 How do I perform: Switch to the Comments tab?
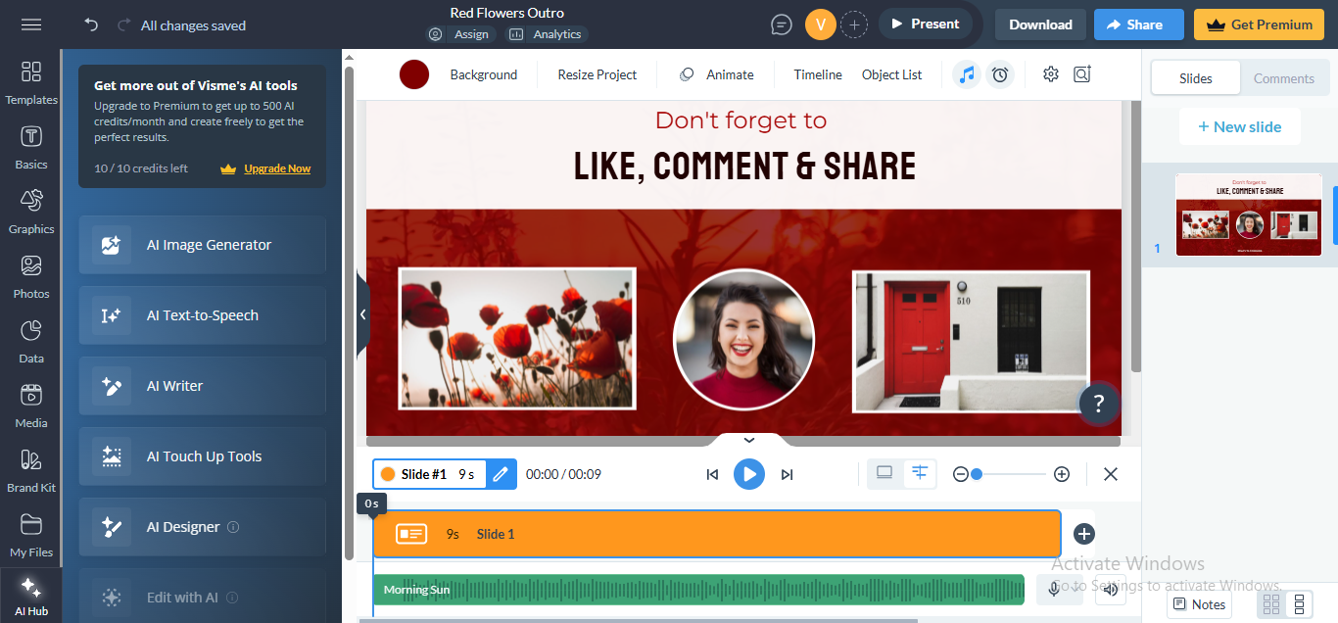[x=1283, y=77]
